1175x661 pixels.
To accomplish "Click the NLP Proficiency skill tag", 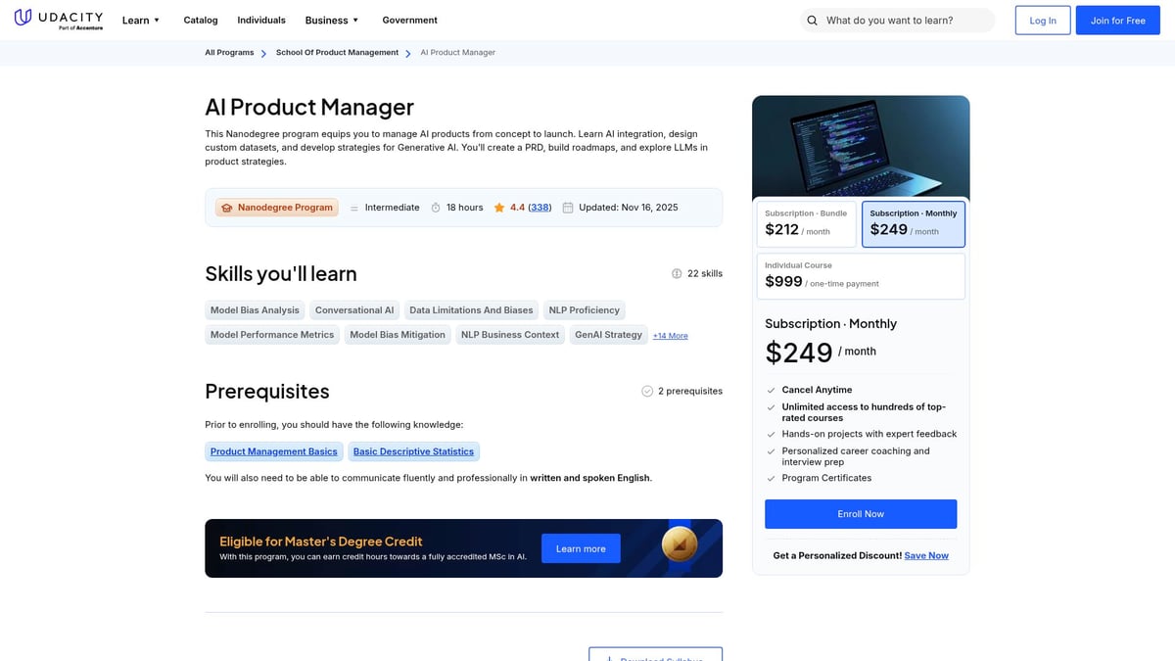I will click(x=584, y=310).
